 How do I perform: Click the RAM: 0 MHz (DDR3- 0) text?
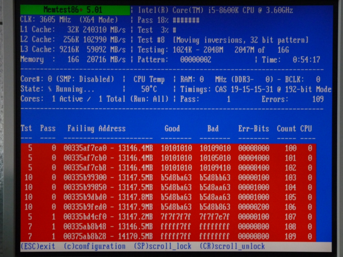227,79
